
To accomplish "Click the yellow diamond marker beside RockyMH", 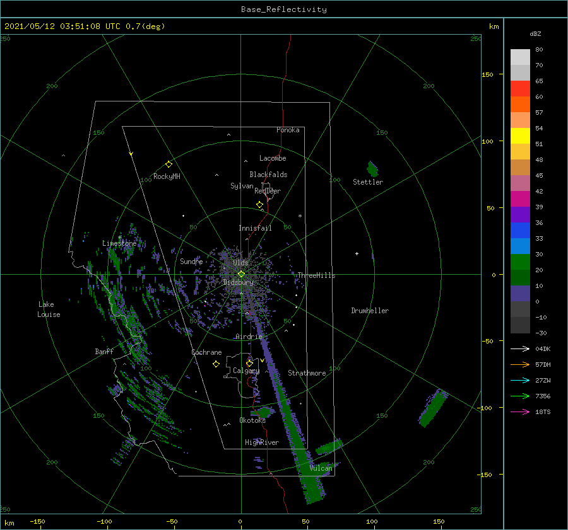I will tap(169, 164).
